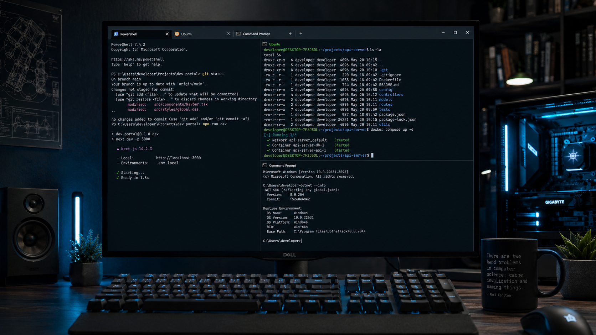Click the utils directory name
Viewport: 596px width, 335px height.
(x=385, y=125)
